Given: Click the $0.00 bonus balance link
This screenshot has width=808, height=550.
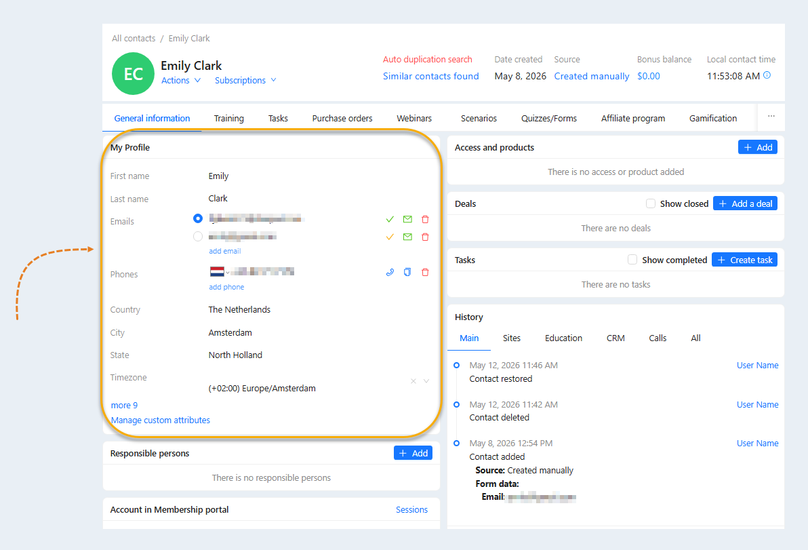Looking at the screenshot, I should coord(648,76).
